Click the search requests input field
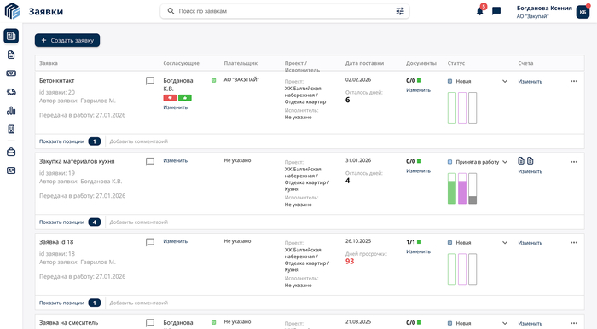Screen dimensions: 597x329 click(285, 11)
